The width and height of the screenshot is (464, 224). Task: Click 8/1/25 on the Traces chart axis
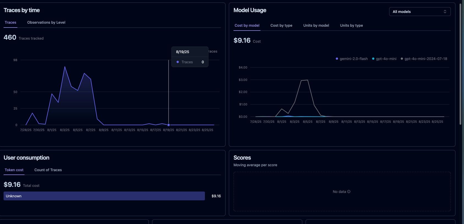pos(52,130)
